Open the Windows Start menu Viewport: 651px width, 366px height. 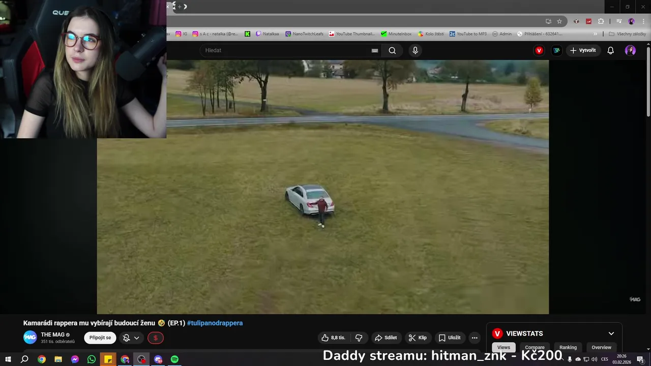[x=8, y=359]
